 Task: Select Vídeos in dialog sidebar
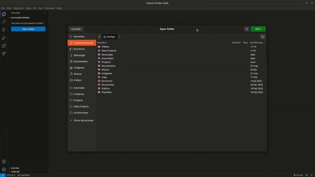click(82, 80)
